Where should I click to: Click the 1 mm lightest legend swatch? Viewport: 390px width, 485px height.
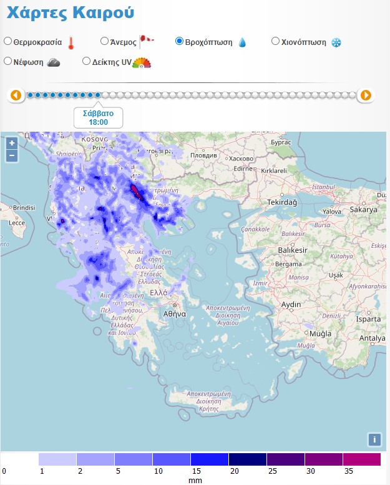(x=57, y=459)
